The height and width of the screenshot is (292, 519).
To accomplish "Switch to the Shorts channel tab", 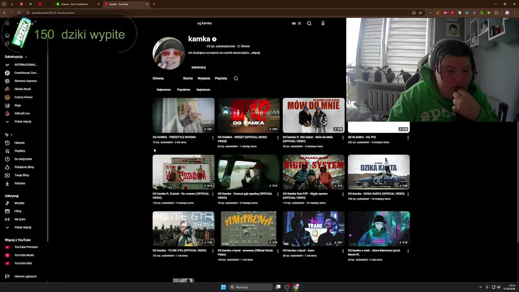I will point(188,78).
